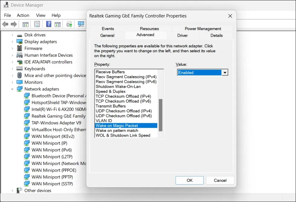
Task: Click the Forward arrow toolbar icon
Action: click(14, 24)
